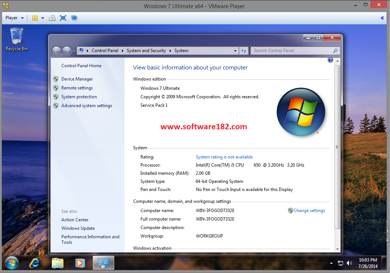Open Action Center link
The height and width of the screenshot is (273, 390).
point(75,220)
